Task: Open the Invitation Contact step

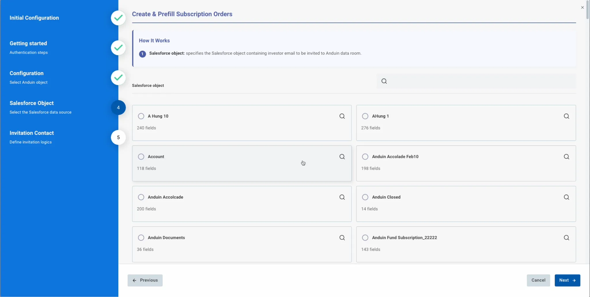Action: coord(32,133)
